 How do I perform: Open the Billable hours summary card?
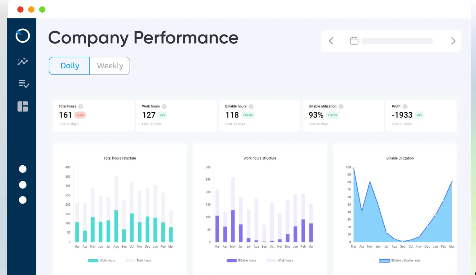tap(259, 115)
